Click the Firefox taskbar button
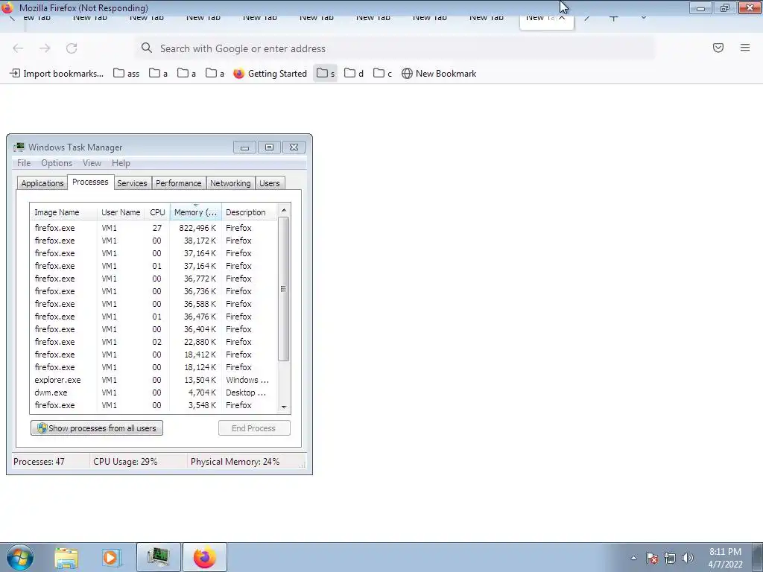Viewport: 763px width, 572px height. tap(204, 557)
